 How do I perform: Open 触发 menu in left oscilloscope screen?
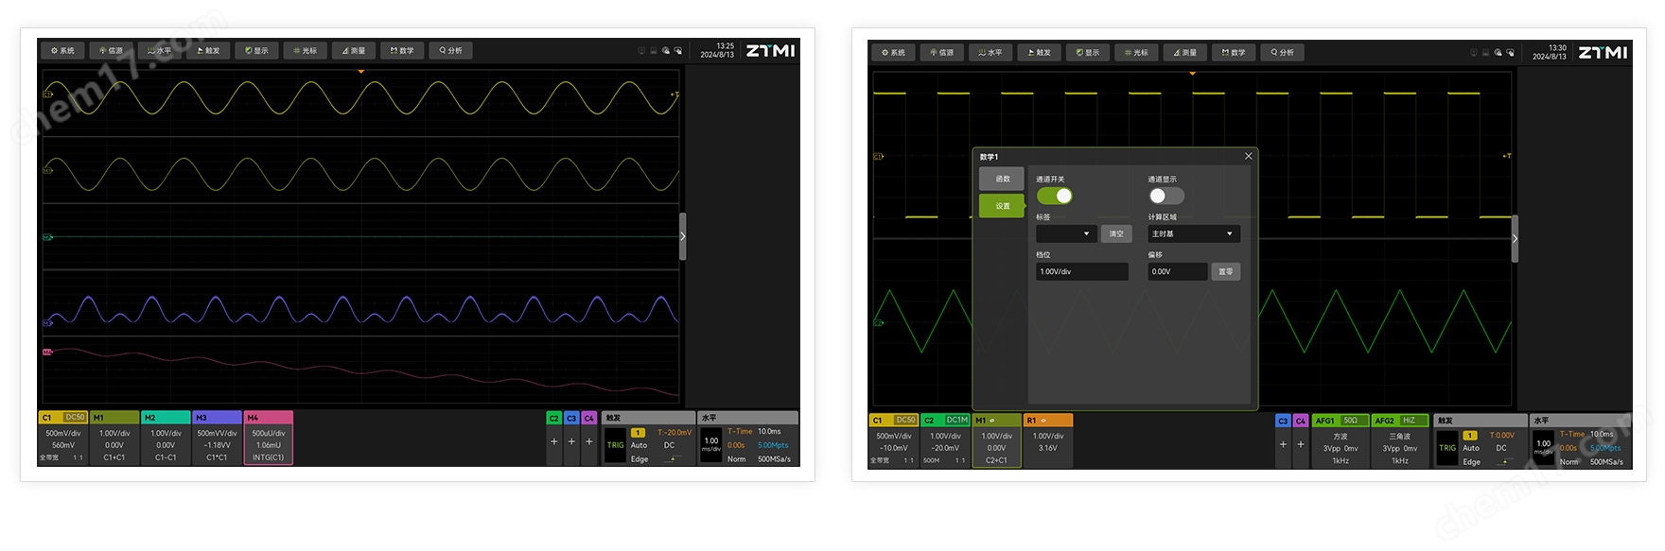pyautogui.click(x=209, y=51)
